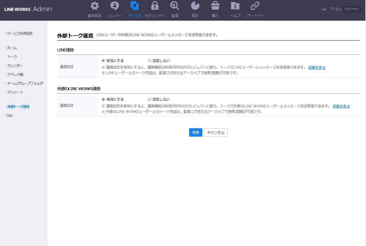Select 設定しない for 外部のLINE WORKS連携

coord(150,99)
